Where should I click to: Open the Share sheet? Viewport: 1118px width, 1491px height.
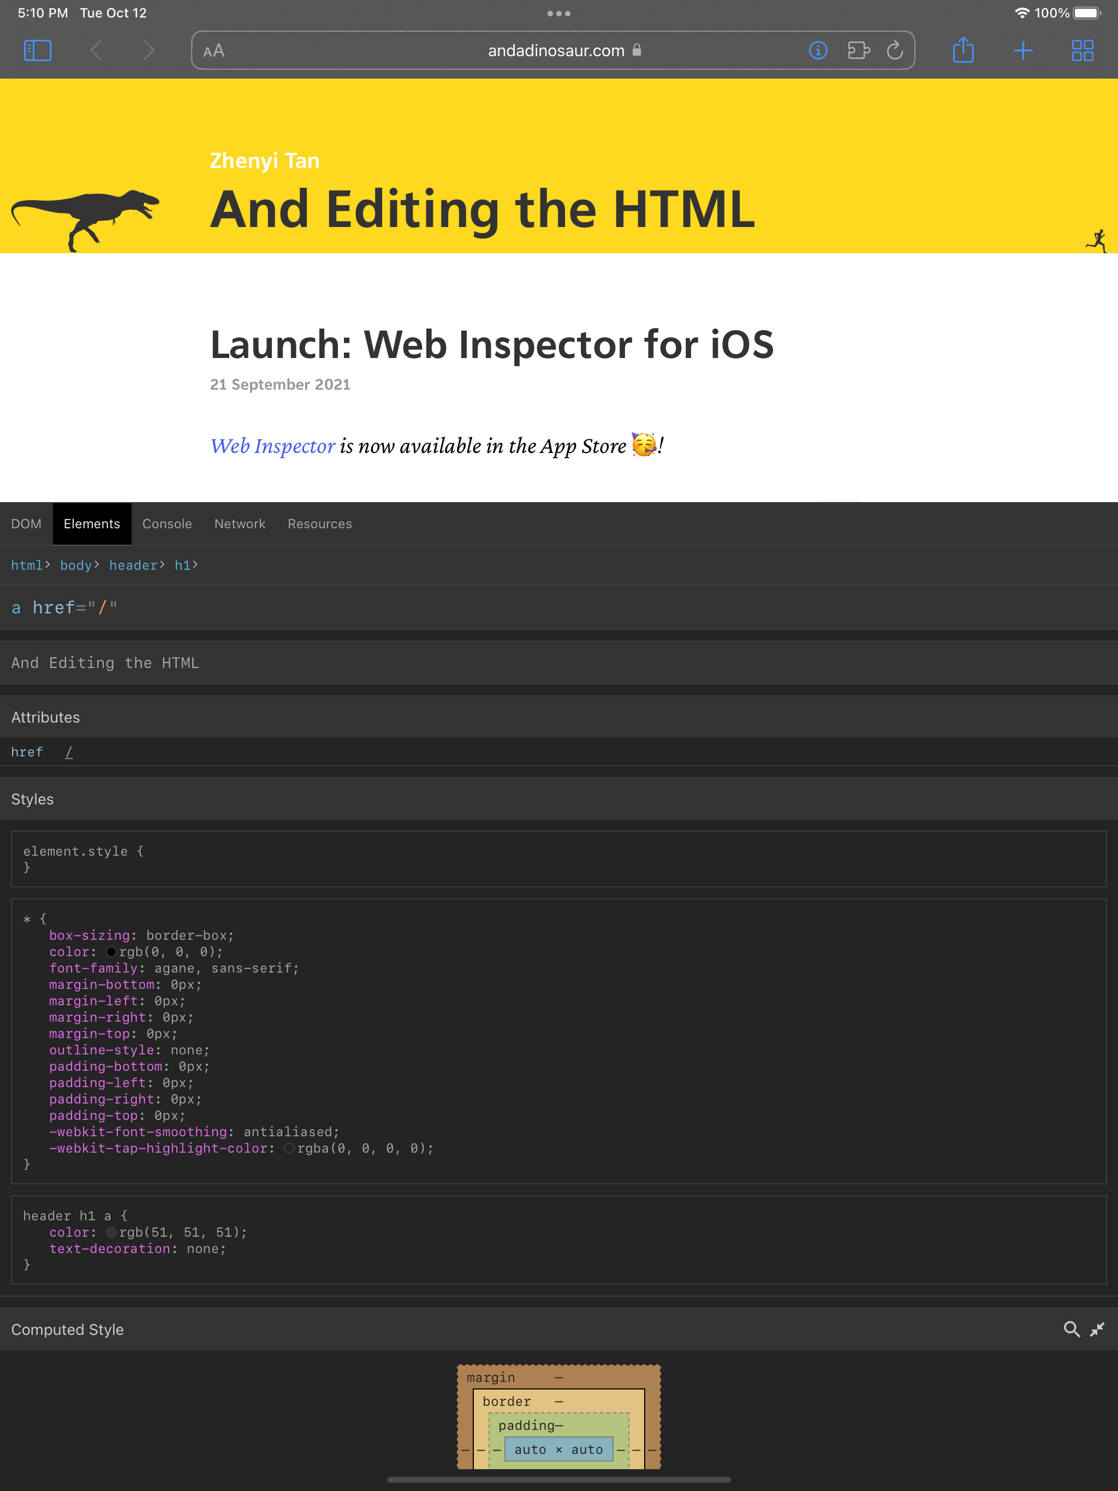964,50
